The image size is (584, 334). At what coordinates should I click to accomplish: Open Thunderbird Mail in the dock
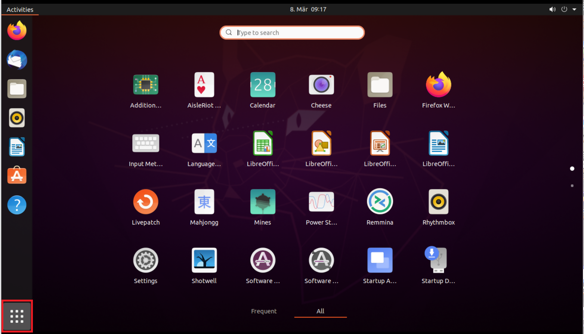click(x=17, y=60)
